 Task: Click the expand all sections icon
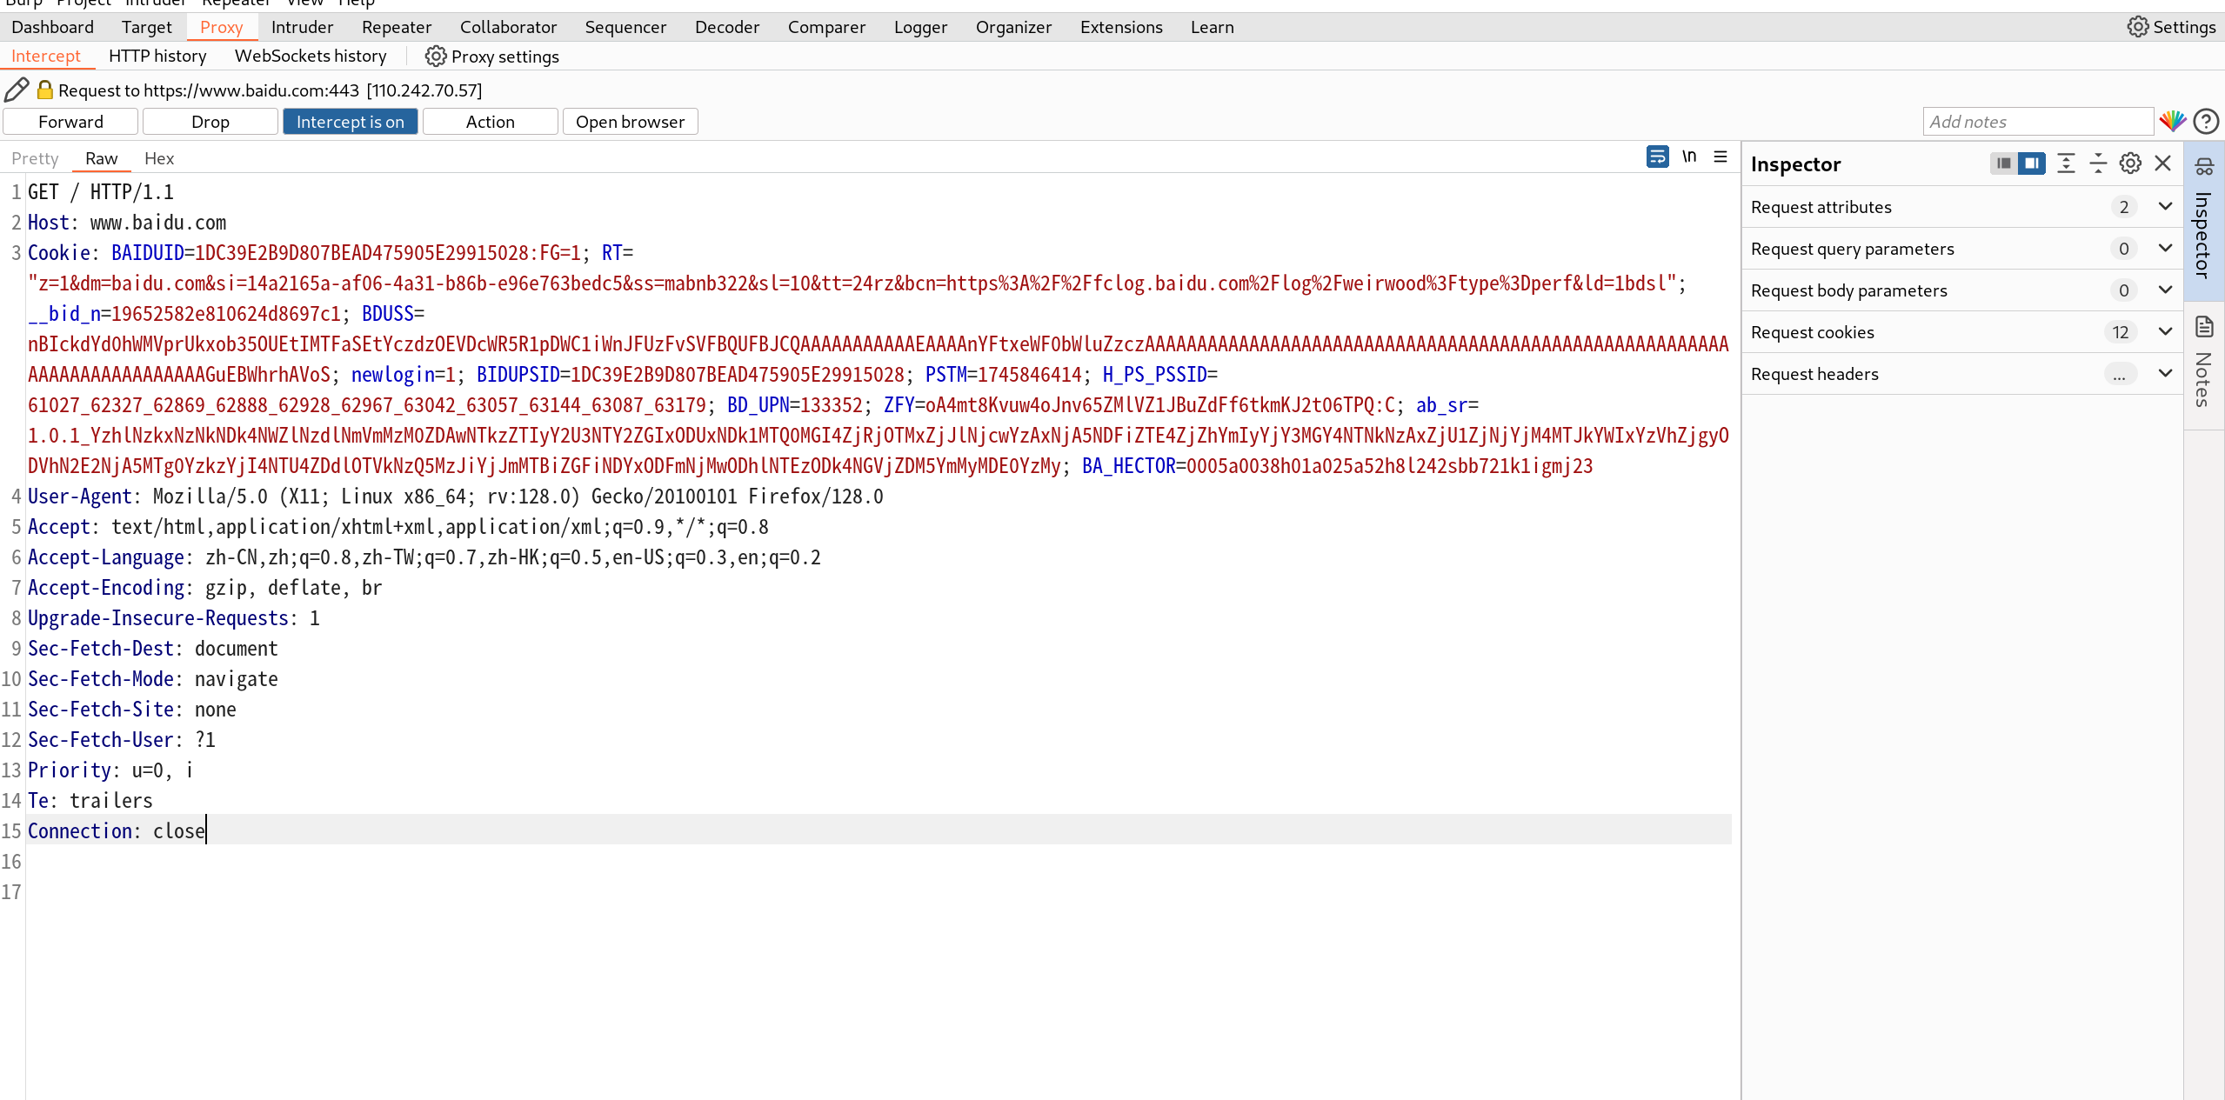(x=2066, y=163)
